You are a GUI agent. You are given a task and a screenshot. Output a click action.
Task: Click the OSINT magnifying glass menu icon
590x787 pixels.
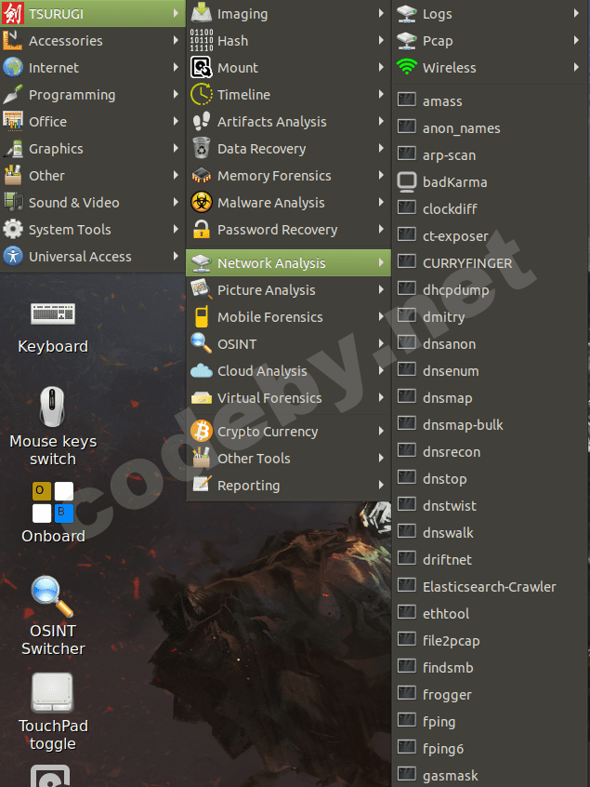coord(202,344)
